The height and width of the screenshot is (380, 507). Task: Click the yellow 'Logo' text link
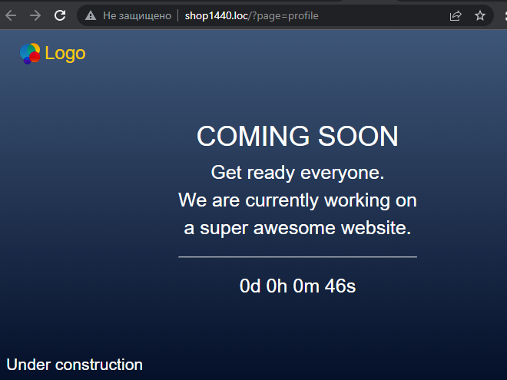click(x=65, y=53)
